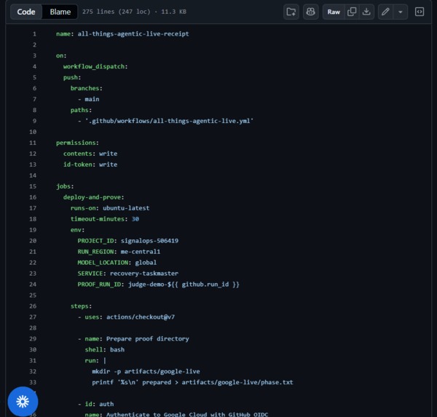Expand more edit options dropdown
437x417 pixels.
click(x=401, y=12)
